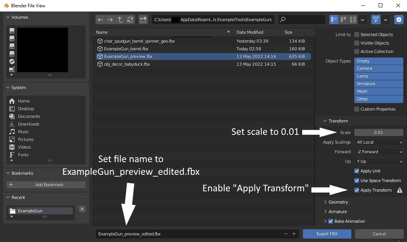Switch to horizontal list display mode
This screenshot has width=407, height=242.
click(343, 20)
